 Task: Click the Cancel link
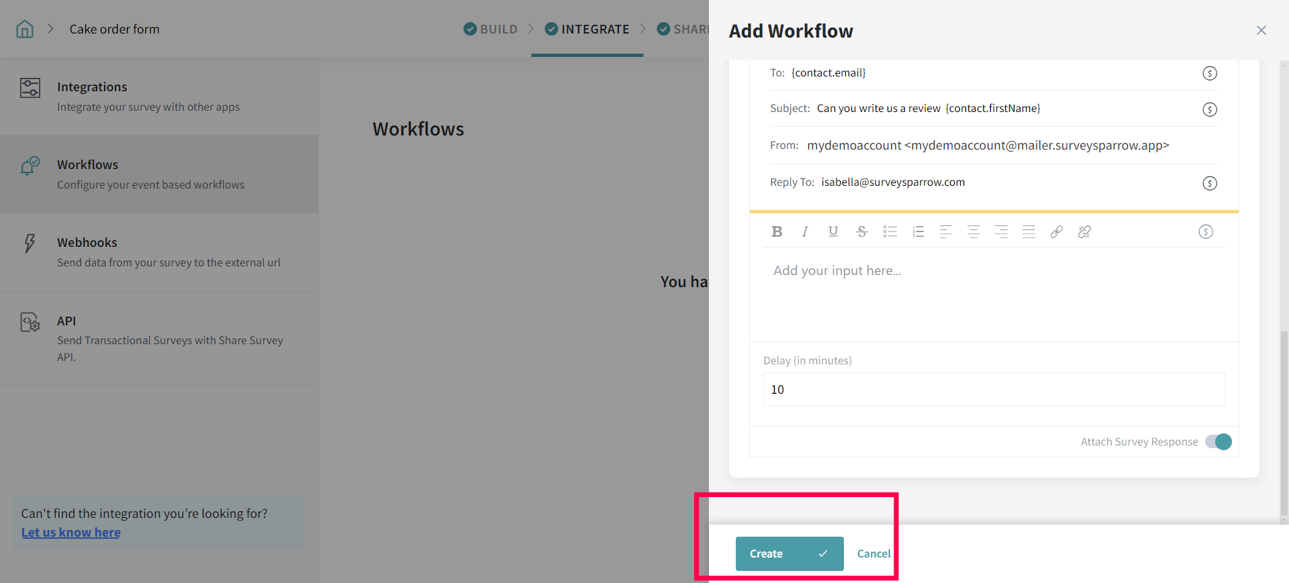click(x=873, y=553)
